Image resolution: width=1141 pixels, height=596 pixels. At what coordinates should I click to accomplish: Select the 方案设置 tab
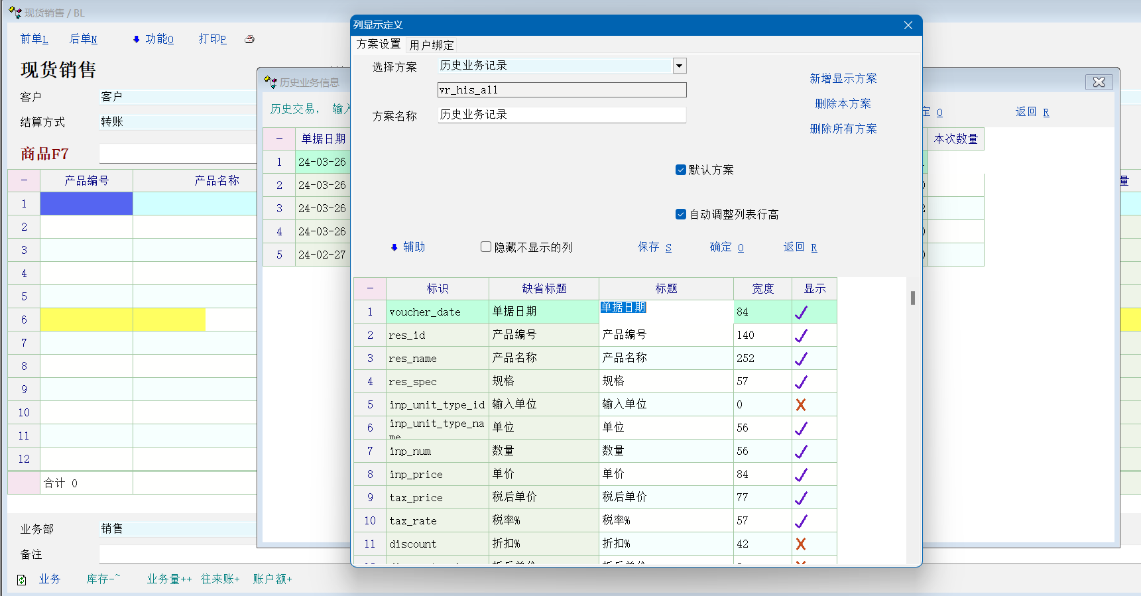(x=379, y=44)
